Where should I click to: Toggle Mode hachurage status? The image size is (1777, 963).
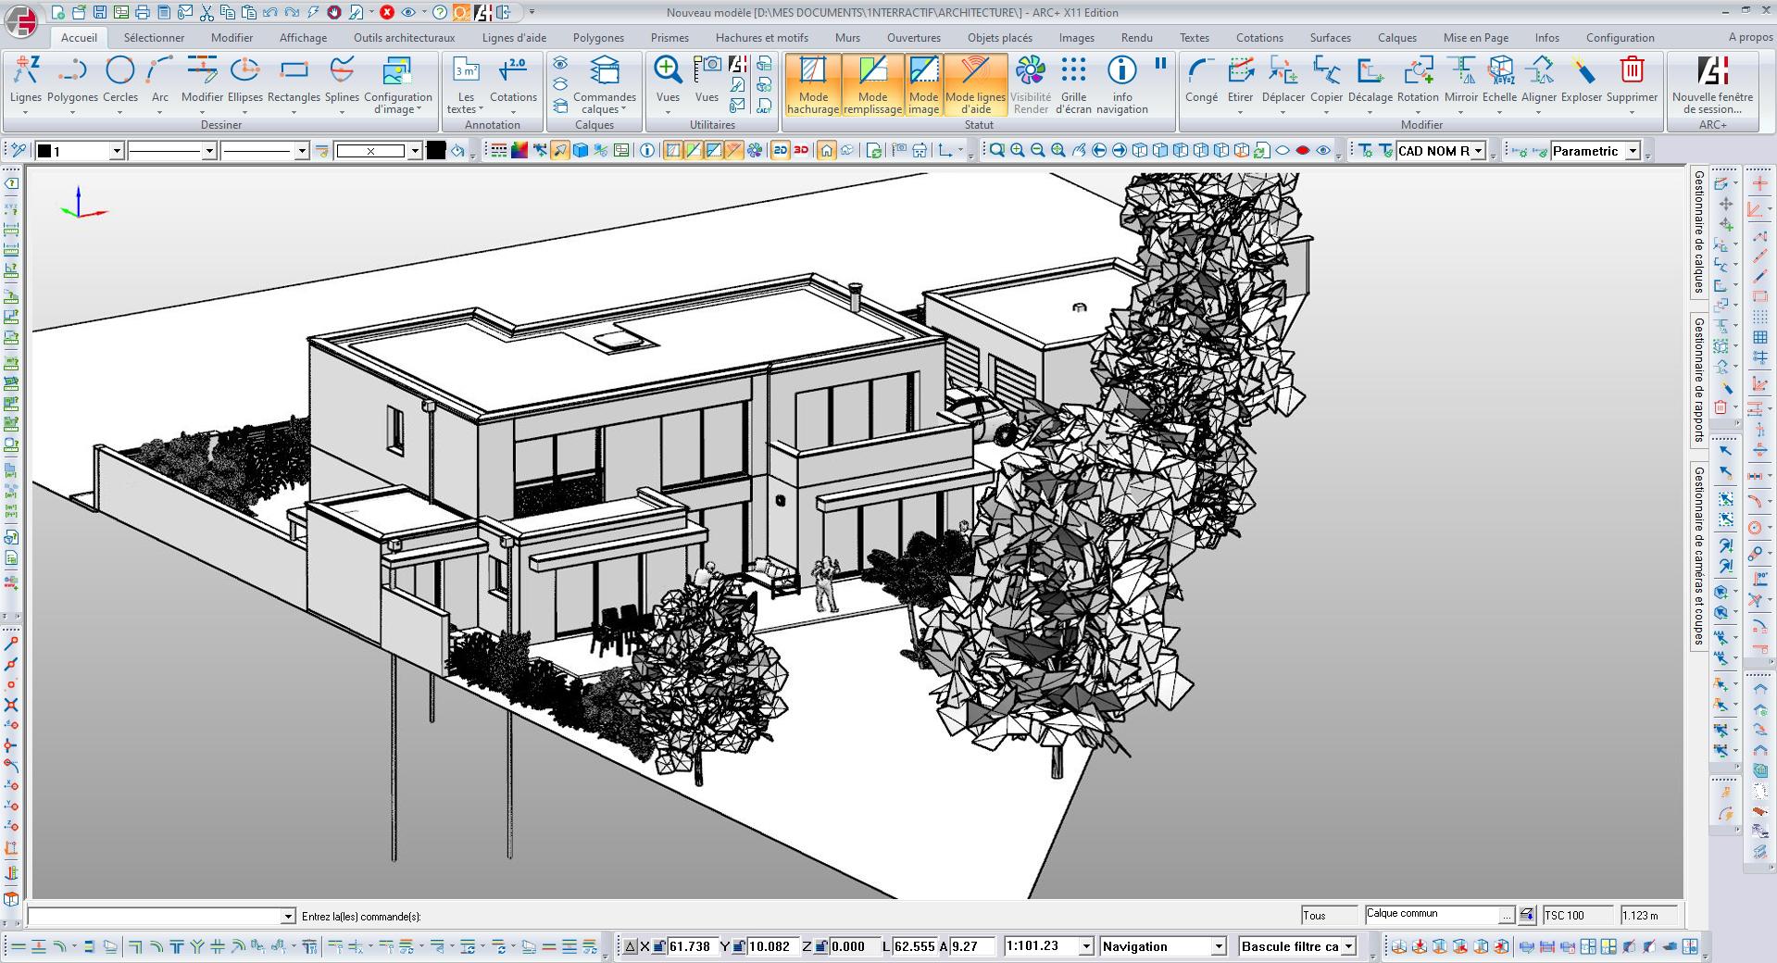(x=813, y=83)
